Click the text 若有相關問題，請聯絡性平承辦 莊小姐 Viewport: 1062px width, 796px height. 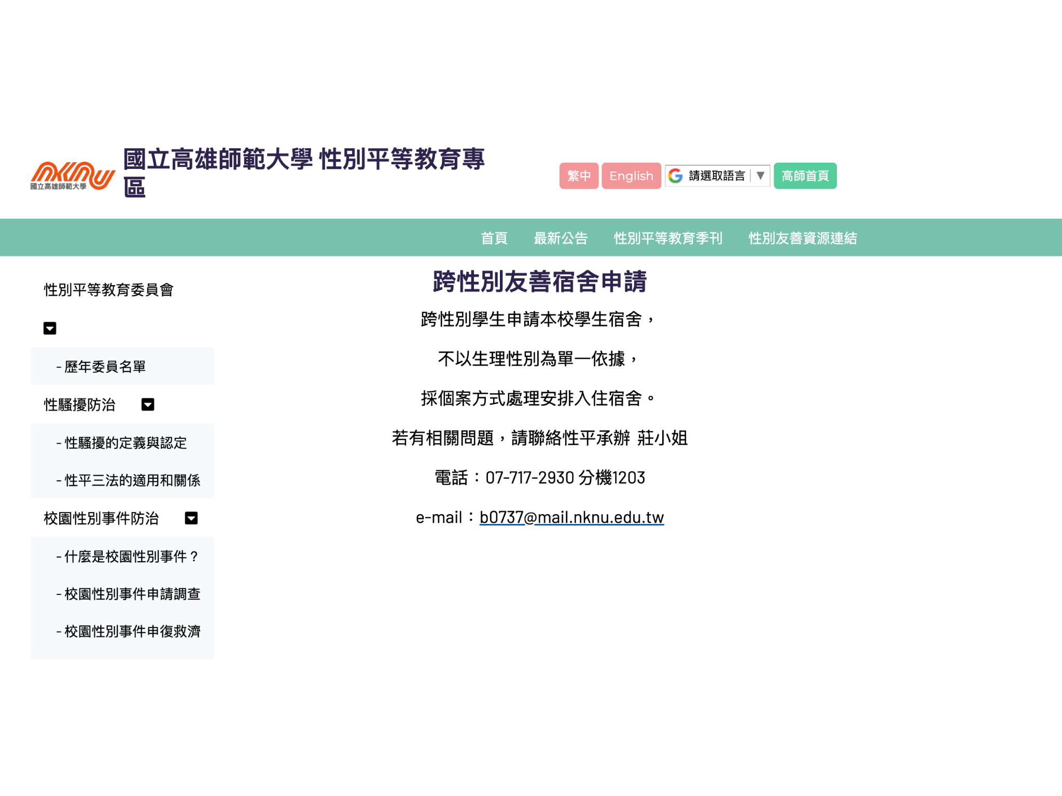tap(540, 438)
